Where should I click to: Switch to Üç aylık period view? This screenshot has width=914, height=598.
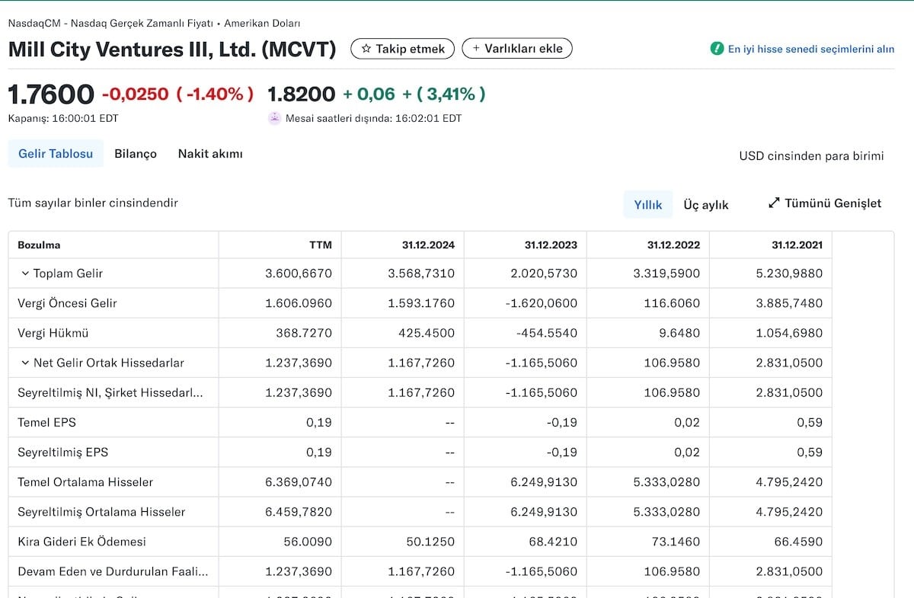pos(706,204)
